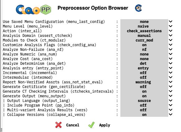Click the Cancel button text
This screenshot has width=181, height=132.
click(73, 125)
